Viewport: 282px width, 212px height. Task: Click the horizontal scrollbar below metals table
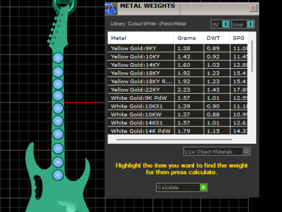coord(174,140)
